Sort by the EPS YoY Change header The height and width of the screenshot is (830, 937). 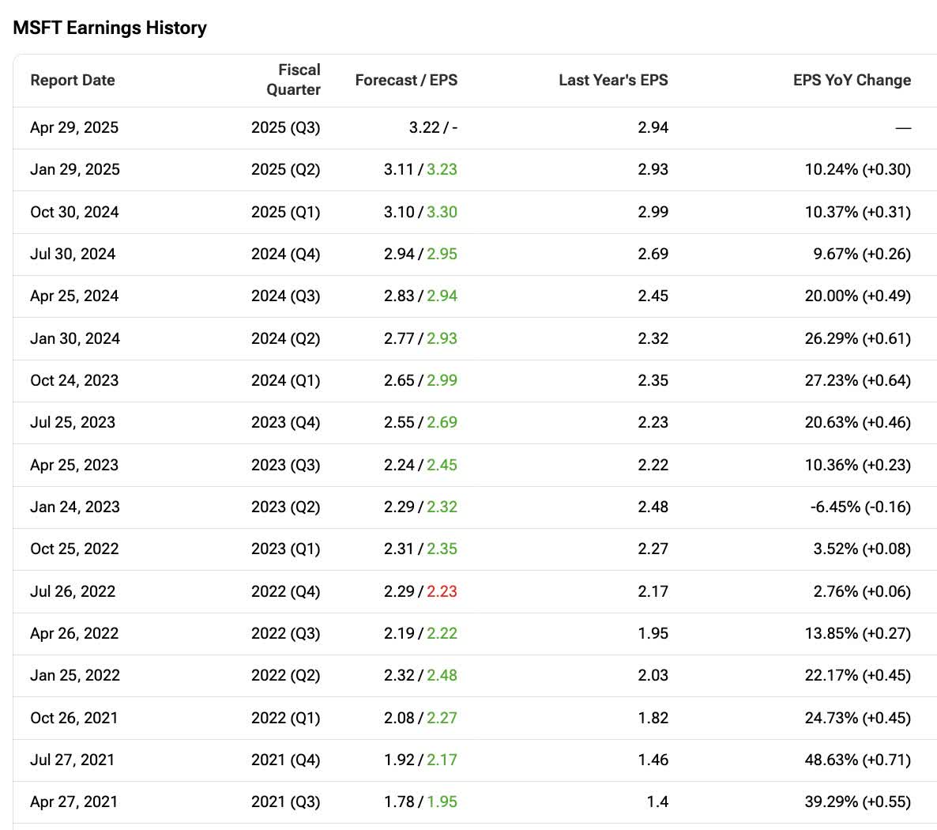tap(852, 80)
